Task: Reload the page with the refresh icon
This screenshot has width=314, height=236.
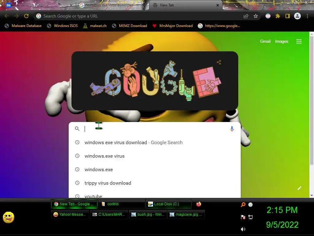Action: [26, 16]
